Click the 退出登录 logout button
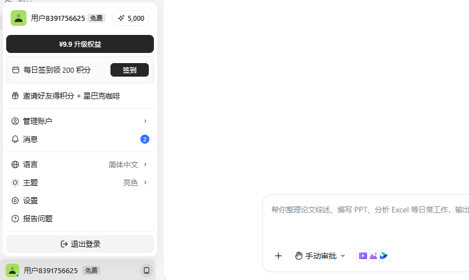This screenshot has width=469, height=280. (80, 244)
